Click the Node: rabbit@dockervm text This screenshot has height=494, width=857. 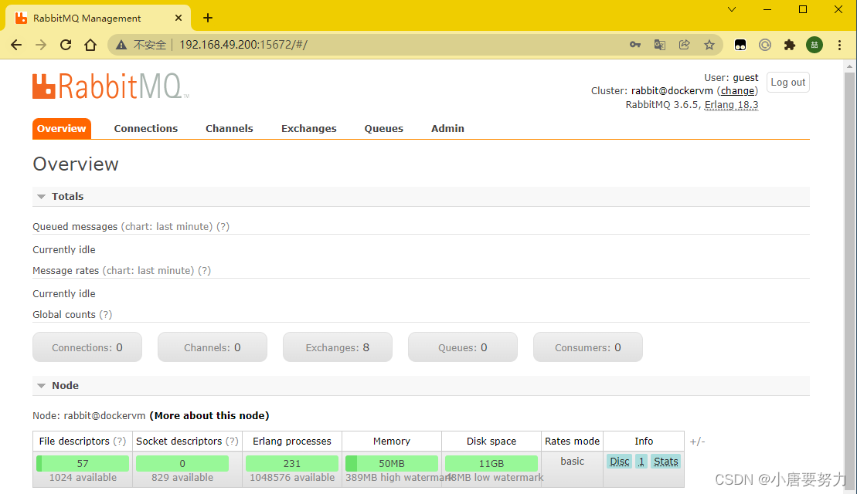point(89,416)
